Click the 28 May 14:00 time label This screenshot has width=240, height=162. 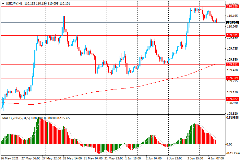[x=72, y=158]
